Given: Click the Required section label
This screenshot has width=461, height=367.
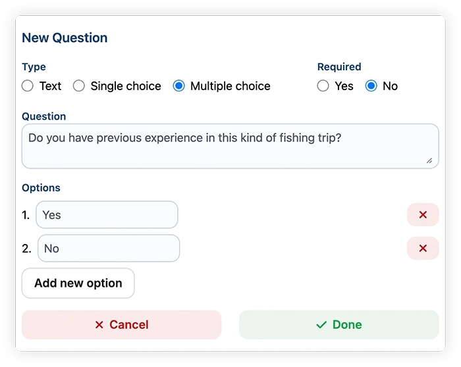Looking at the screenshot, I should pyautogui.click(x=339, y=67).
